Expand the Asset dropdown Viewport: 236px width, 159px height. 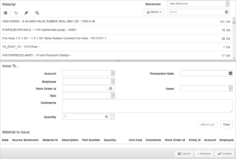coord(230,88)
